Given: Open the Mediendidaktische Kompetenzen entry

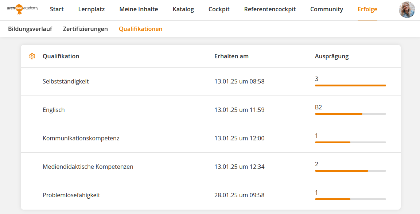Looking at the screenshot, I should pyautogui.click(x=88, y=167).
